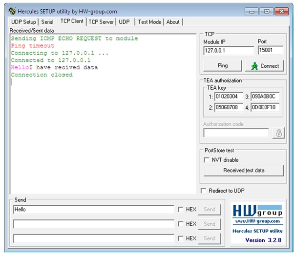The width and height of the screenshot is (294, 254).
Task: Close the Hercules SETUP utility window
Action: point(281,12)
